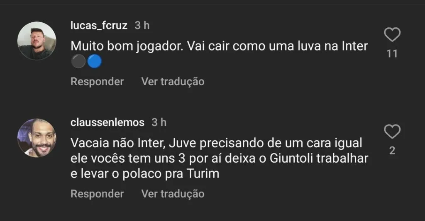The image size is (425, 221).
Task: Visit the lucas_fcruz username link
Action: 99,25
